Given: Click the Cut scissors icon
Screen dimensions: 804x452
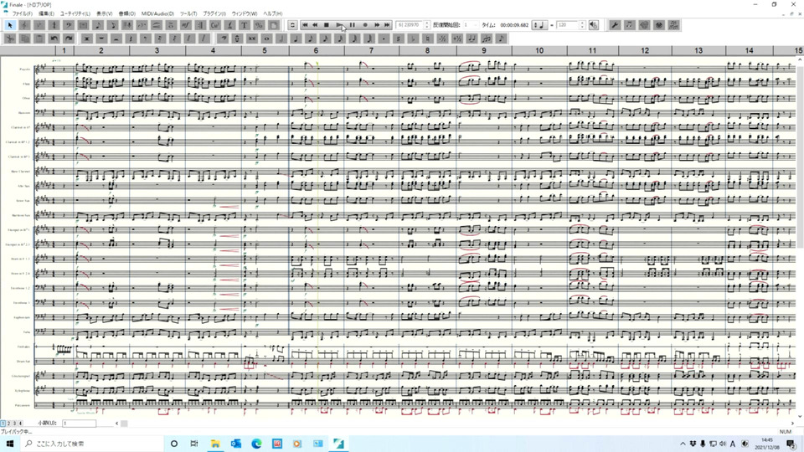Looking at the screenshot, I should point(10,39).
